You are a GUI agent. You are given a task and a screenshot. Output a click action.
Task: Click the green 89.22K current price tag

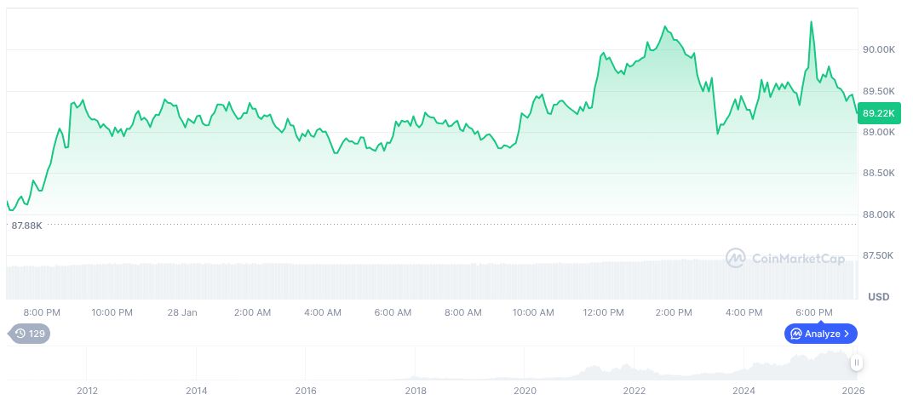[878, 112]
